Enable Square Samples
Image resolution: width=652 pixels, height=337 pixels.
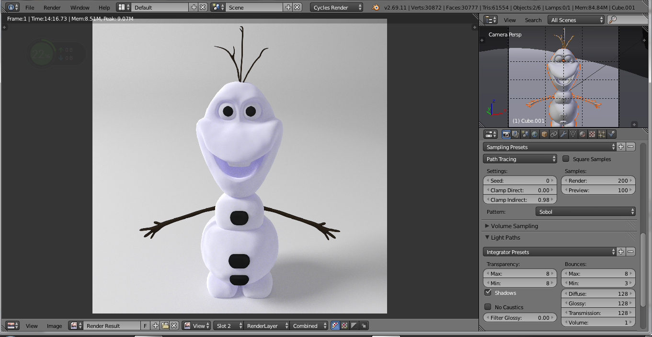point(566,159)
